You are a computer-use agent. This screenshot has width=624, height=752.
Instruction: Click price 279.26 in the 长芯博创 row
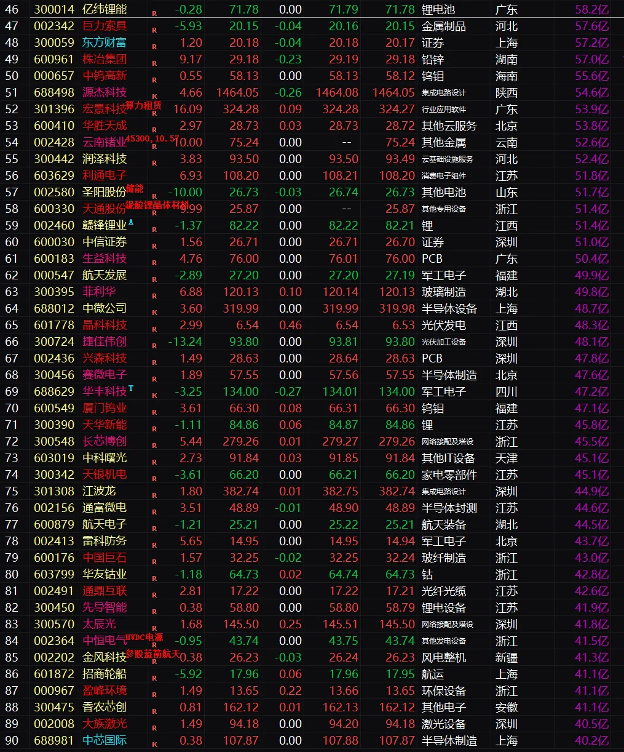[240, 441]
